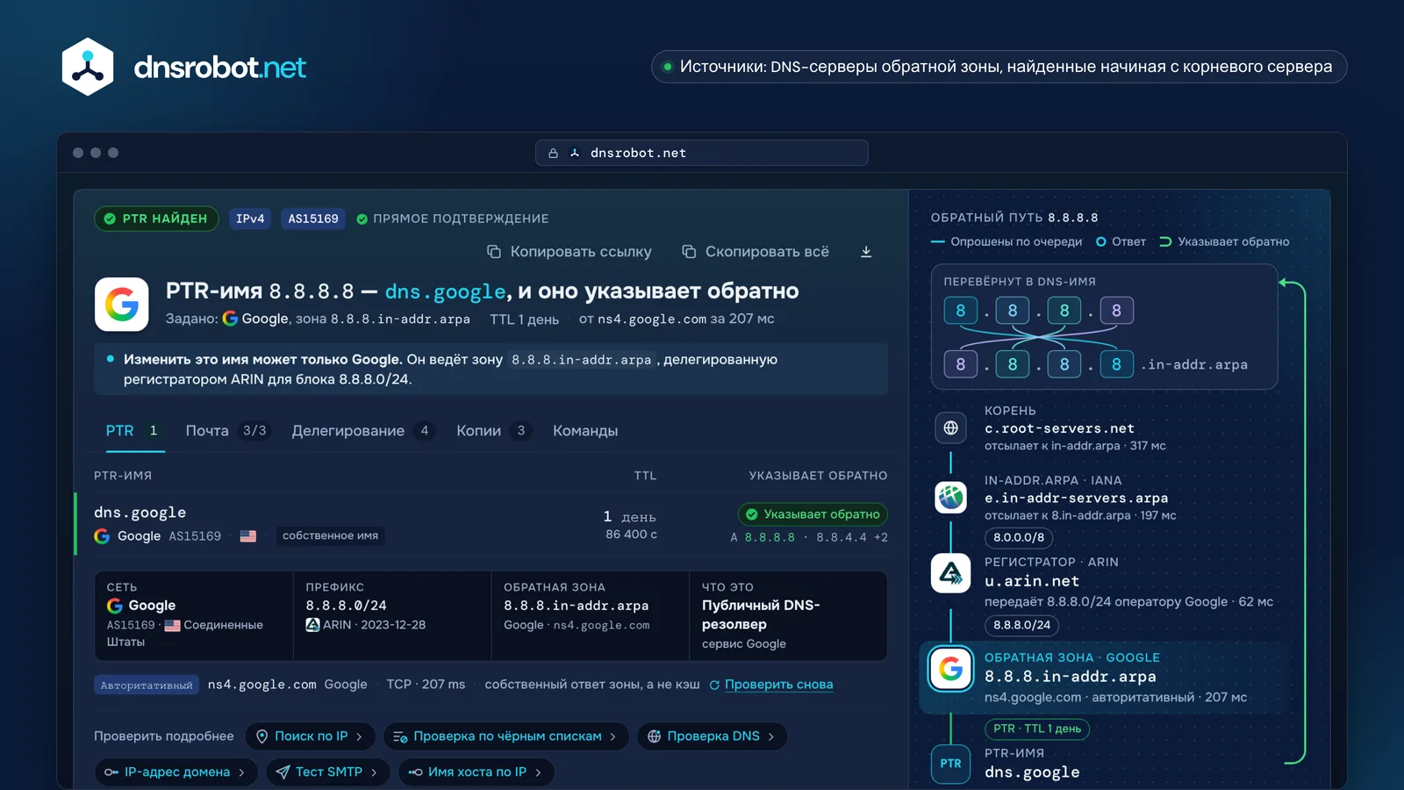The image size is (1404, 790).
Task: Click the ARIN icon in the ПРЕФИКС card
Action: click(312, 625)
